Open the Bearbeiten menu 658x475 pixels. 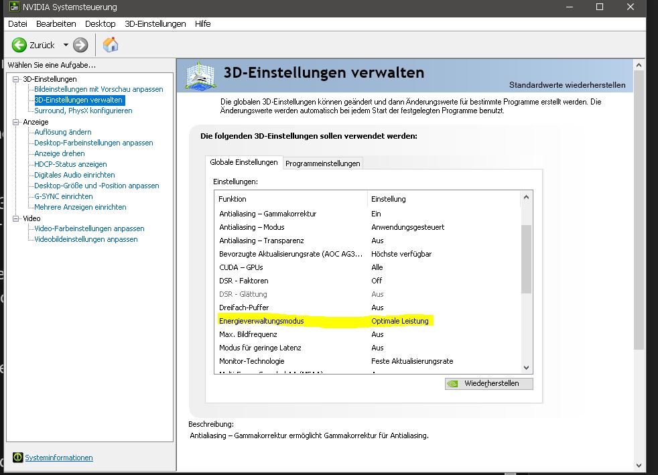click(56, 24)
